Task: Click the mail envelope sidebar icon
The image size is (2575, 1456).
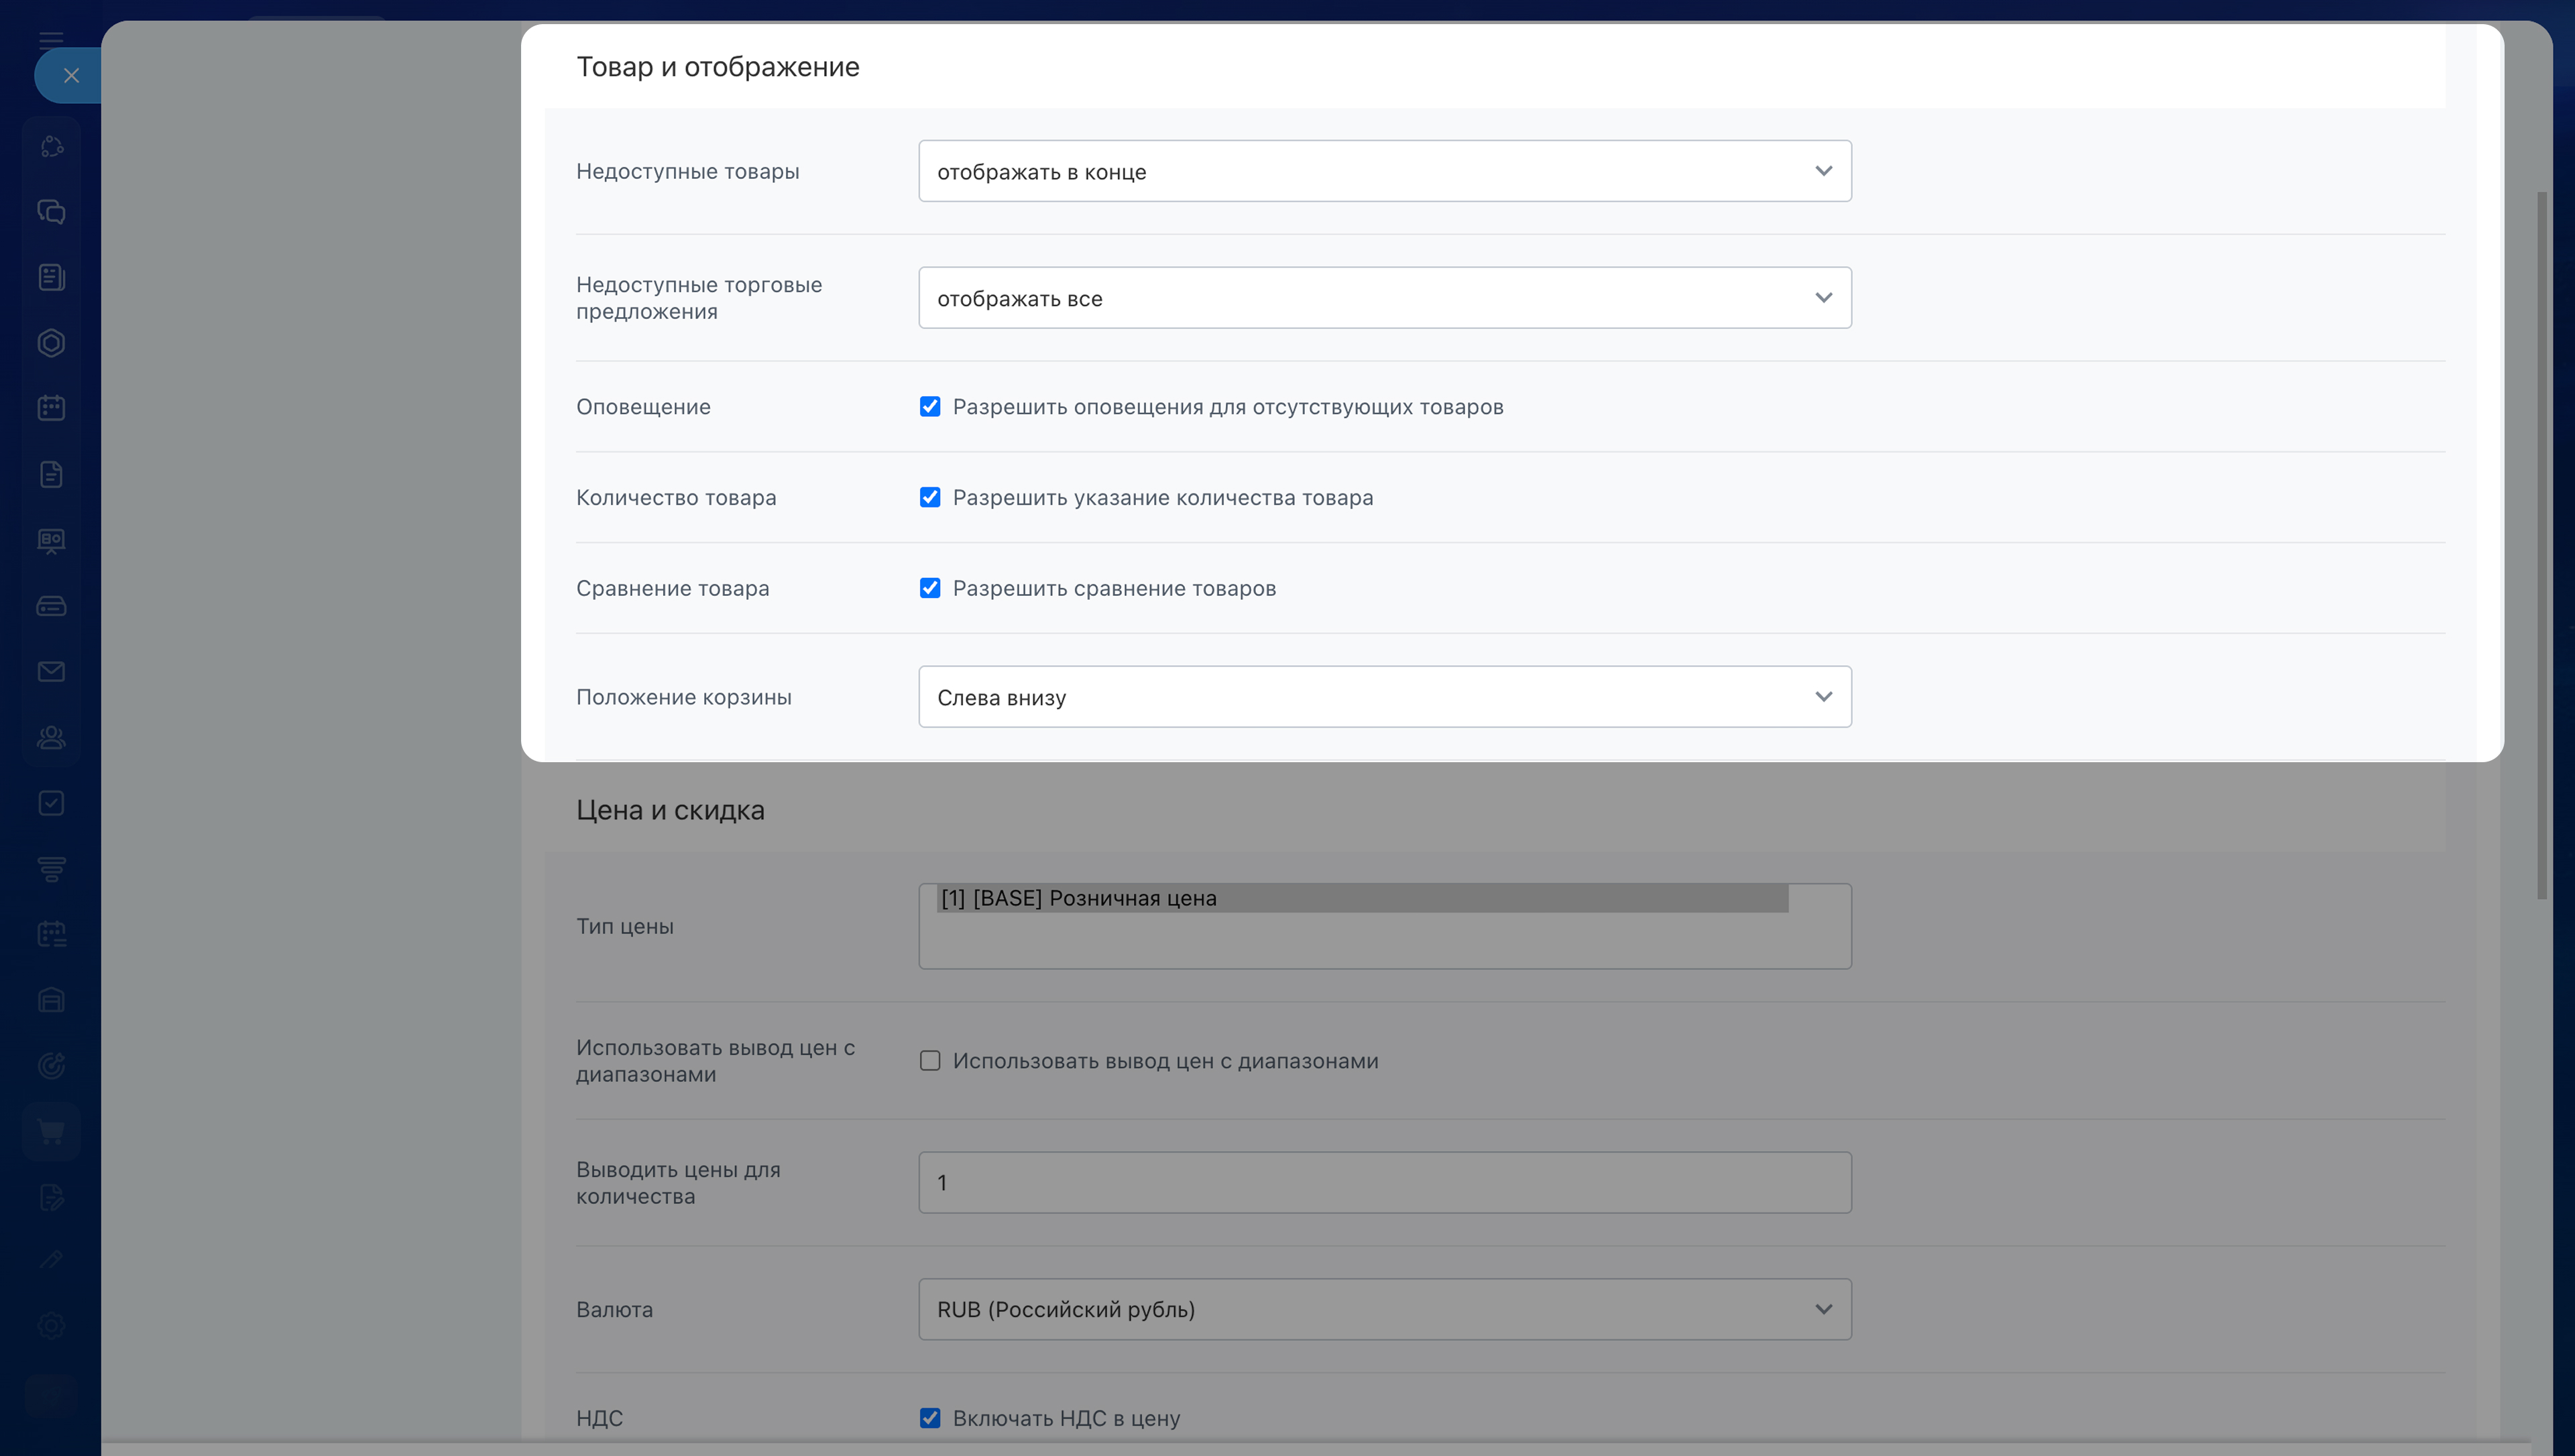Action: [x=51, y=672]
